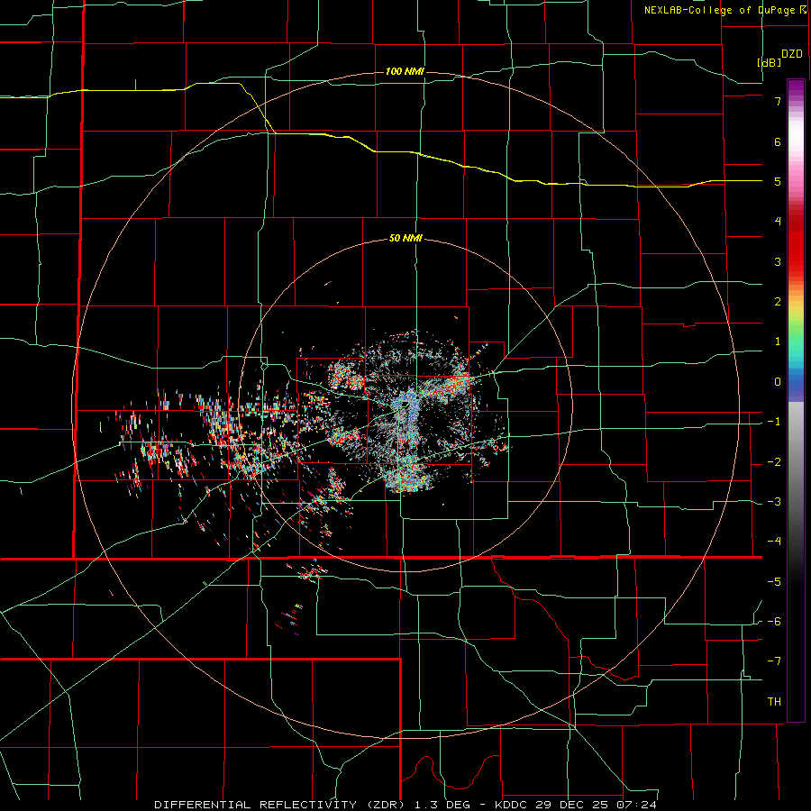Viewport: 811px width, 811px height.
Task: Click the red segment of ZDR color bar
Action: point(796,243)
